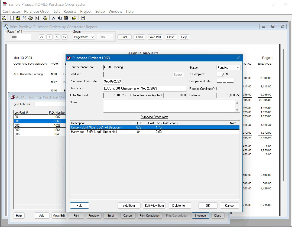Open the Reports menu
Screen dimensions: 292x227
pyautogui.click(x=70, y=11)
